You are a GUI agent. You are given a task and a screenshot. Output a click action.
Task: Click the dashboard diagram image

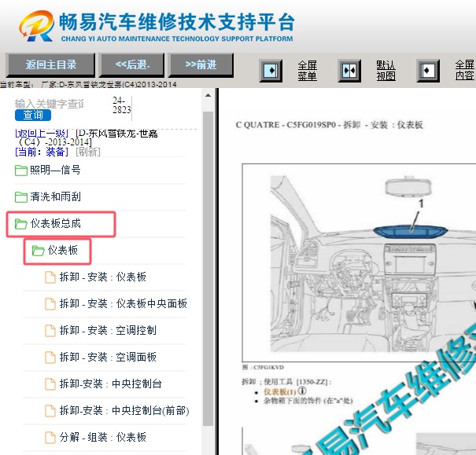(x=359, y=262)
